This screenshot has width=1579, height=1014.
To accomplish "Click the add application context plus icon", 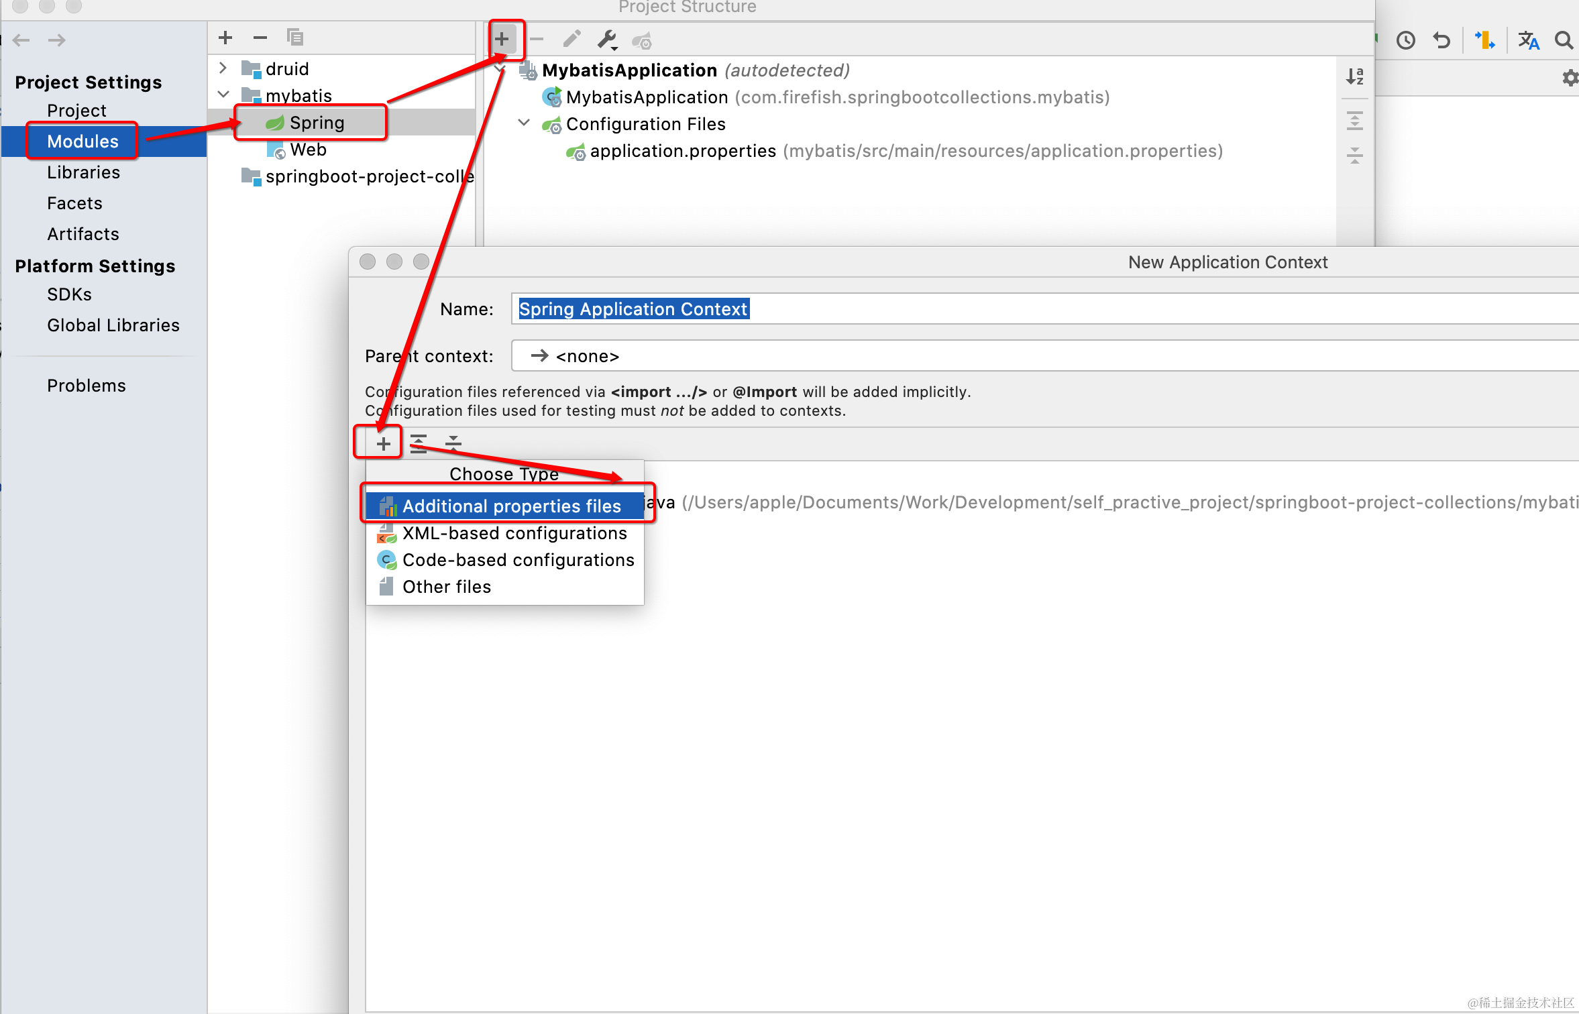I will click(x=502, y=40).
